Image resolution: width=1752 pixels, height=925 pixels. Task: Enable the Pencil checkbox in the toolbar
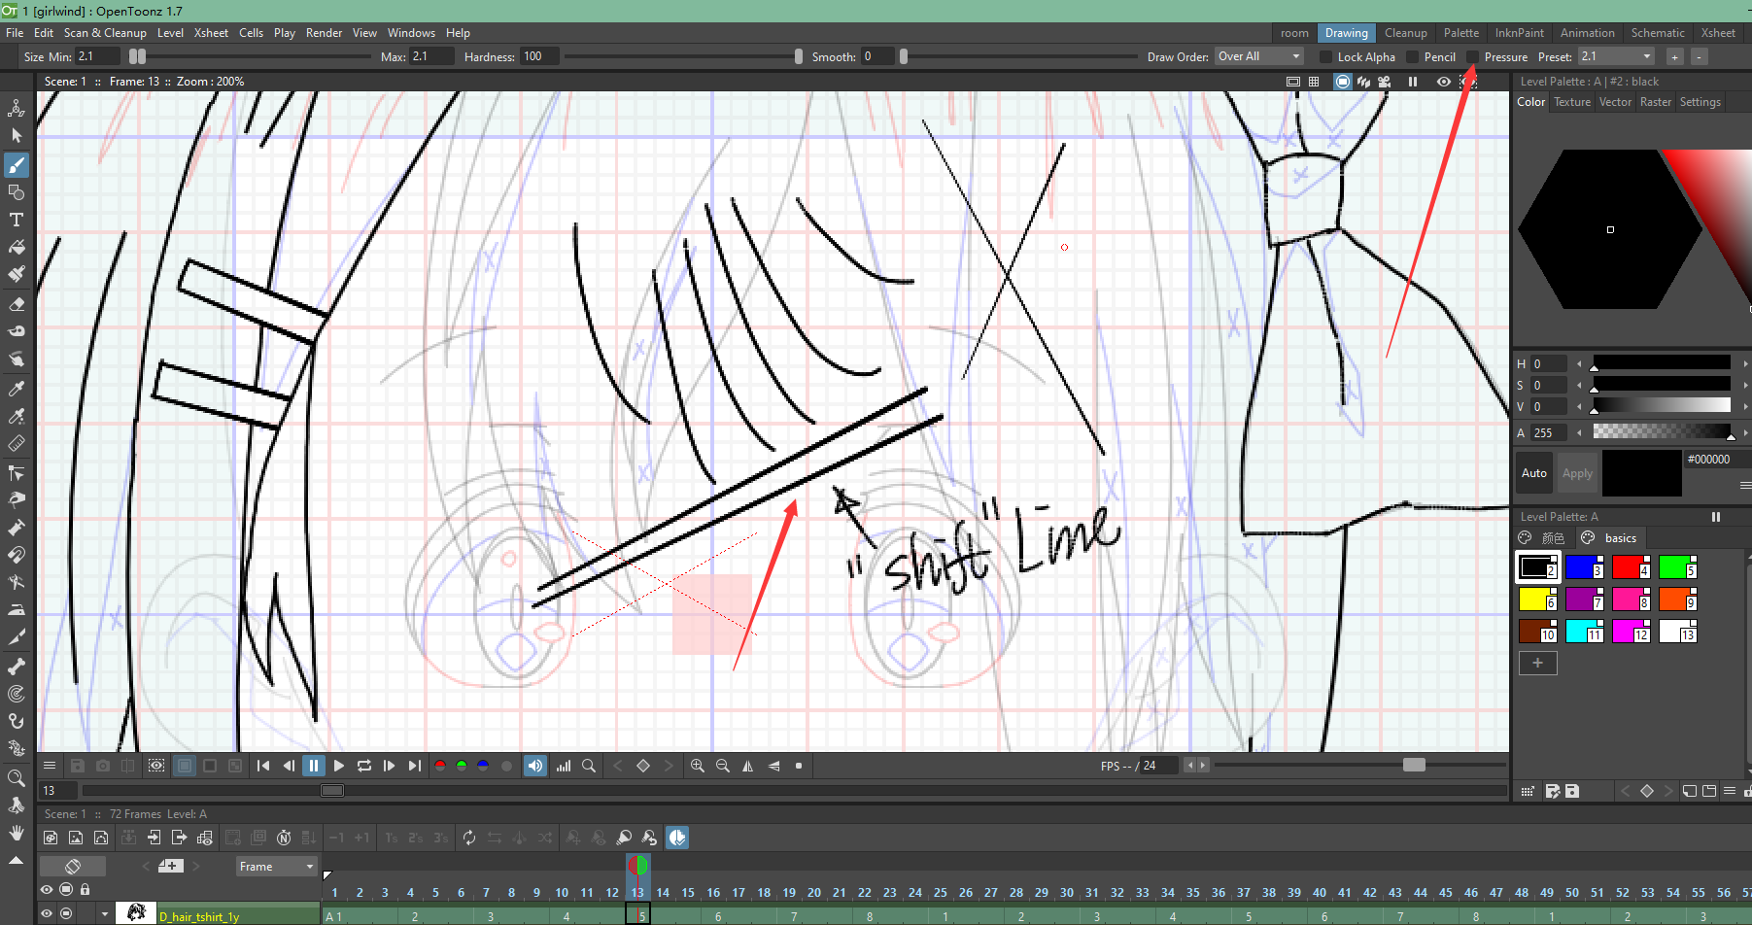pyautogui.click(x=1412, y=56)
